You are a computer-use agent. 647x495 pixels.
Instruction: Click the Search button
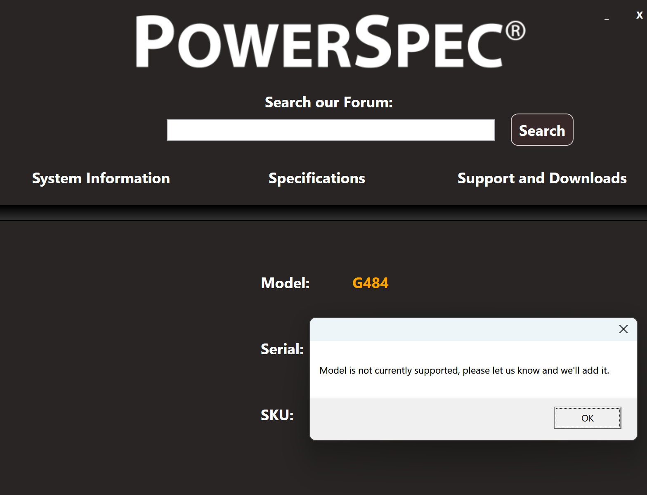click(x=542, y=130)
